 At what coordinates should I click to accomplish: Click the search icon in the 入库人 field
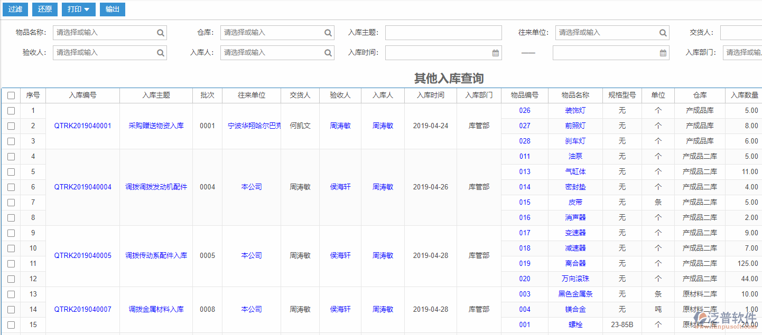(328, 52)
